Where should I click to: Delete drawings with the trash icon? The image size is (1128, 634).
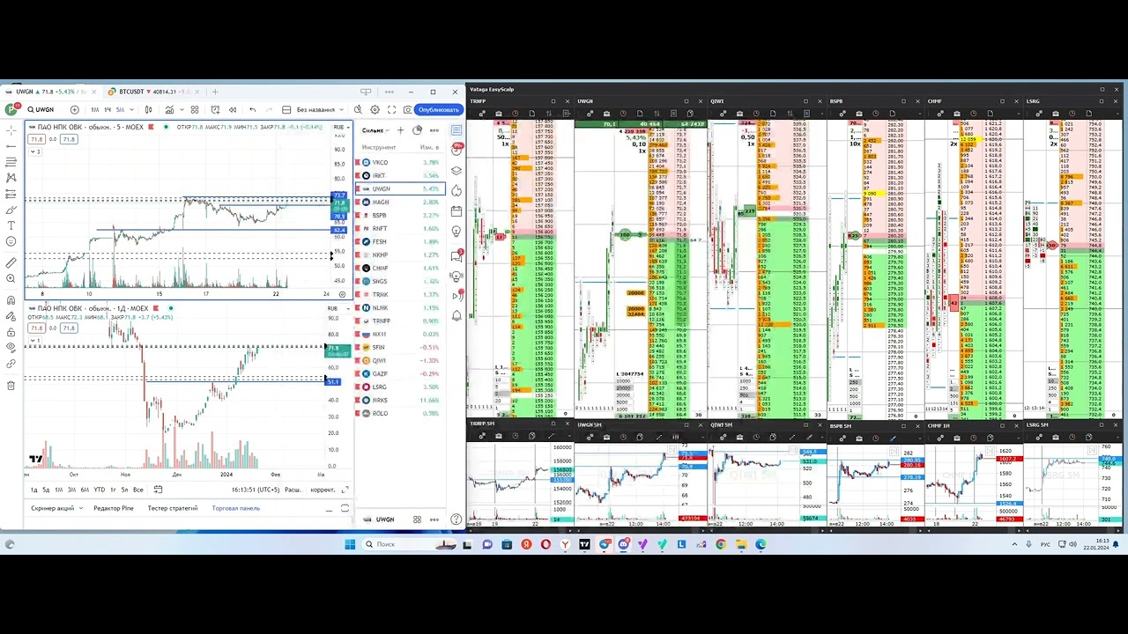11,385
